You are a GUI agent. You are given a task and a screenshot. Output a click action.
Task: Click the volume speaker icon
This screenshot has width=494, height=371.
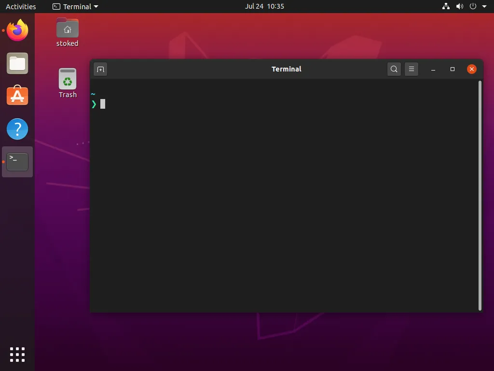pos(460,6)
